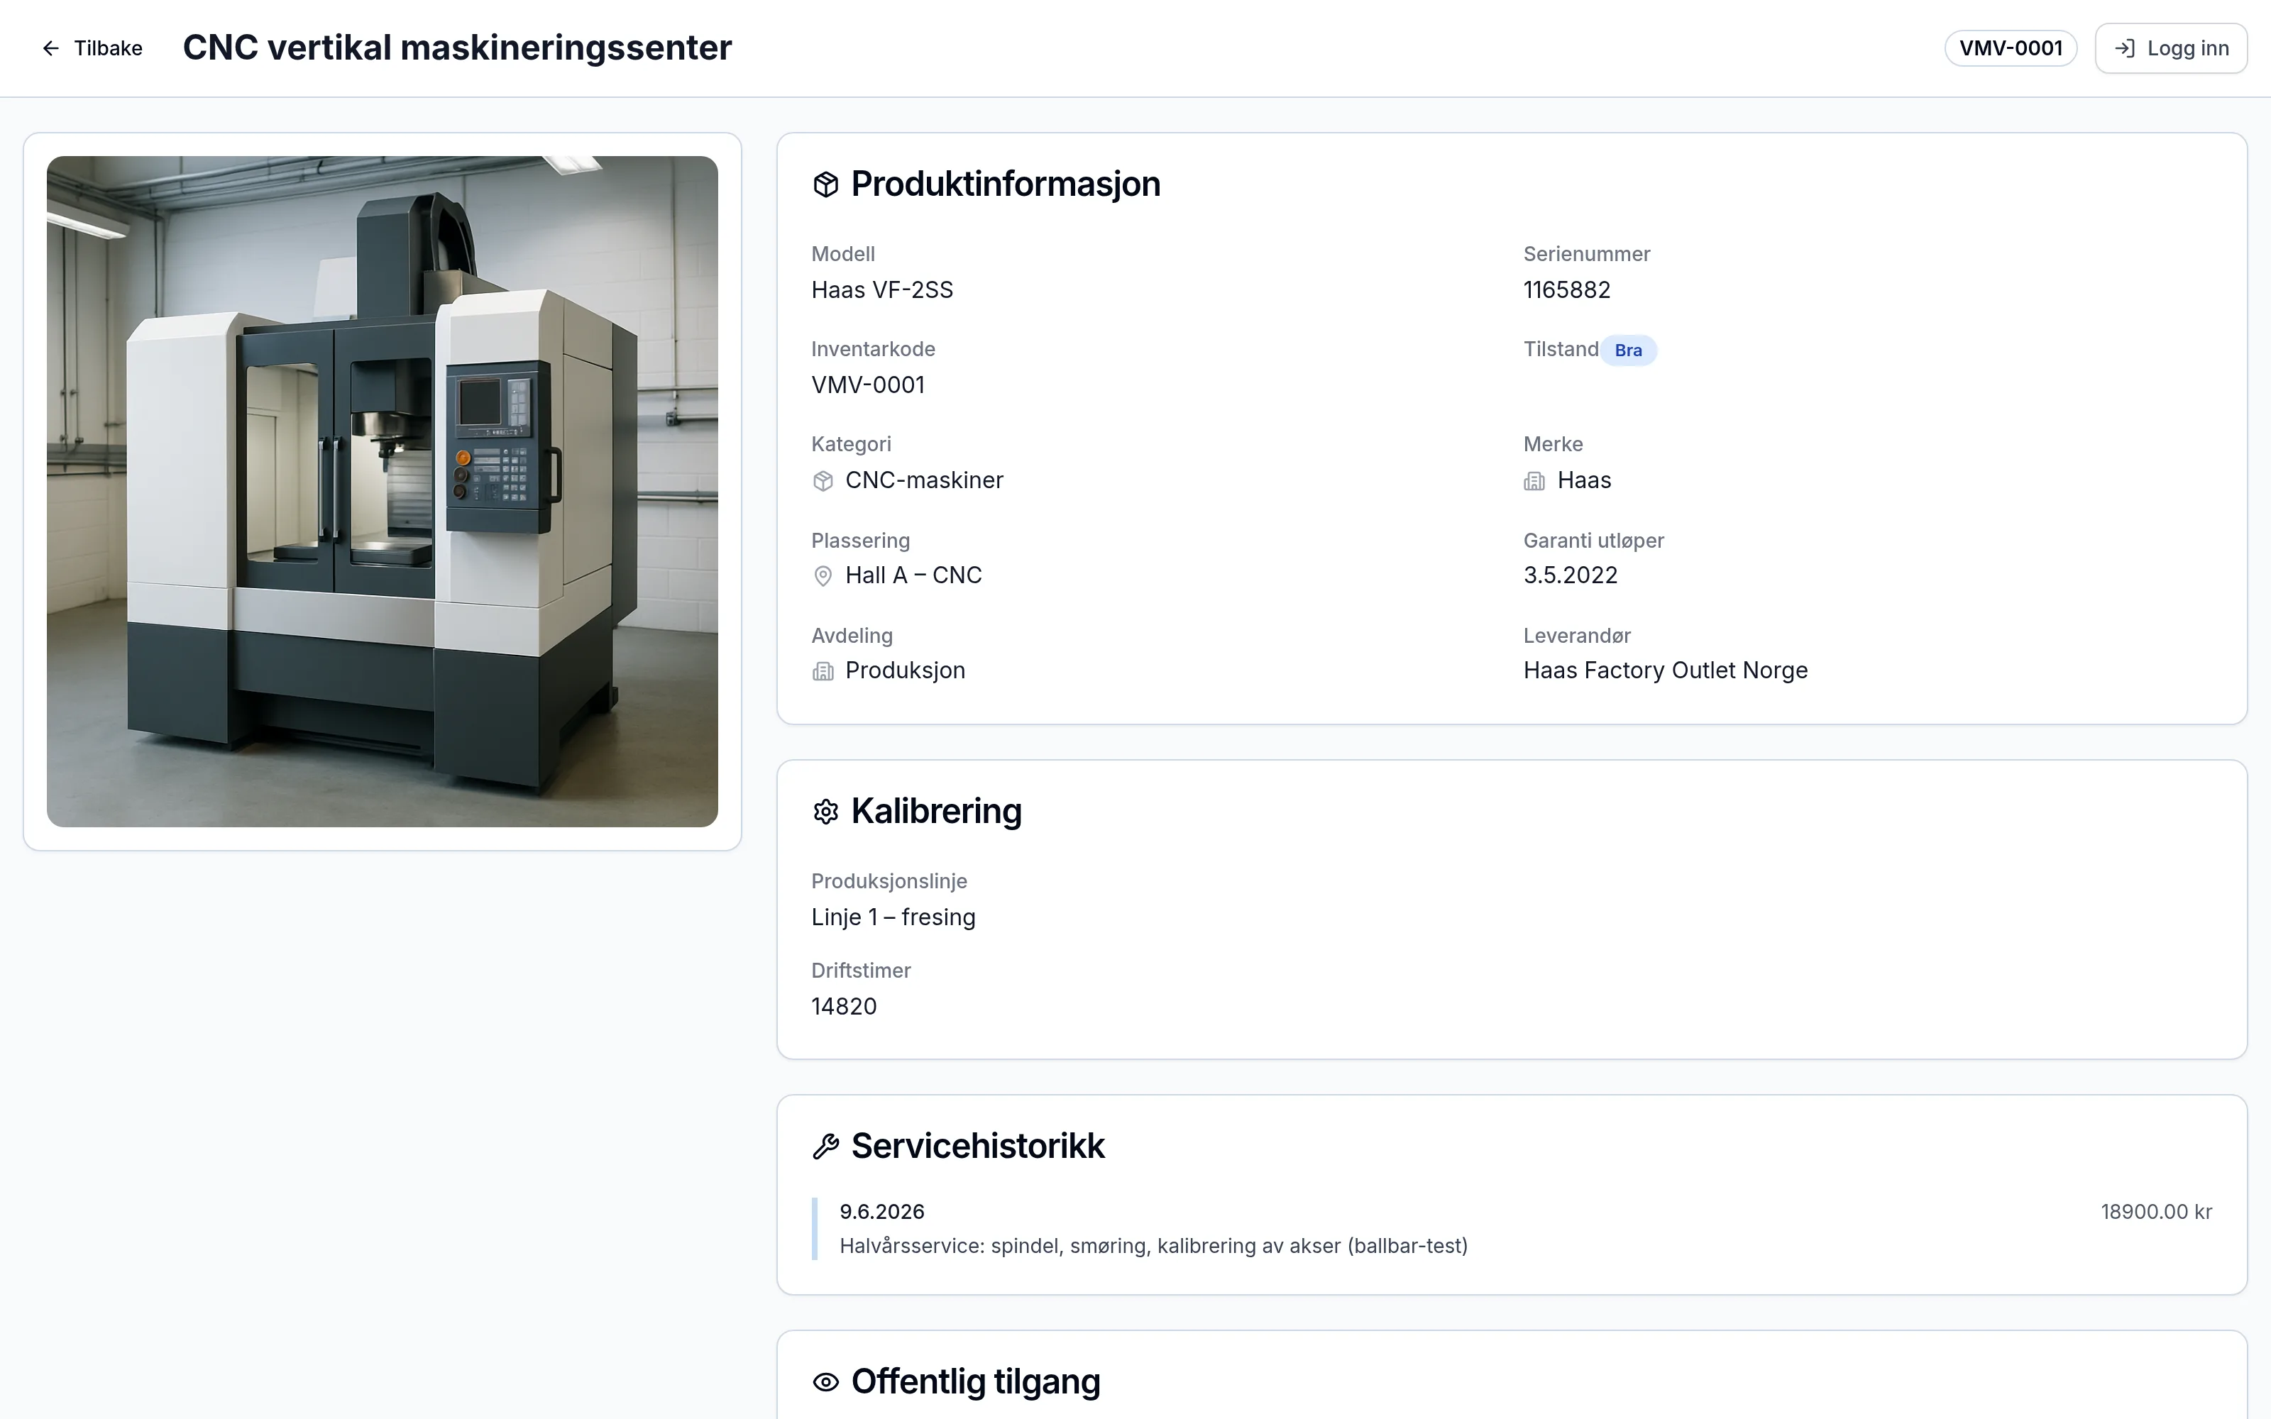Click the Tilstand label
Screen dimensions: 2271x1419
coord(1561,349)
